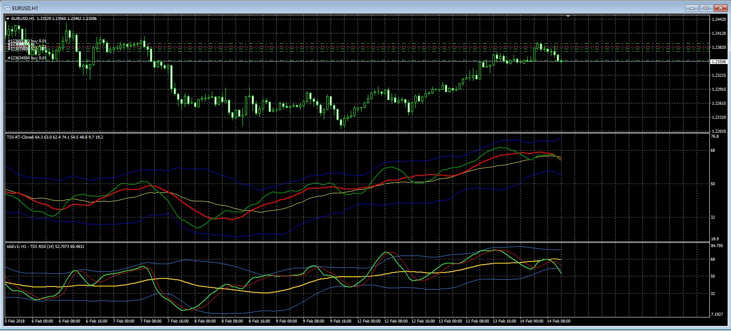Click the 76.8 value on TDI scale
The height and width of the screenshot is (331, 731).
click(x=714, y=137)
